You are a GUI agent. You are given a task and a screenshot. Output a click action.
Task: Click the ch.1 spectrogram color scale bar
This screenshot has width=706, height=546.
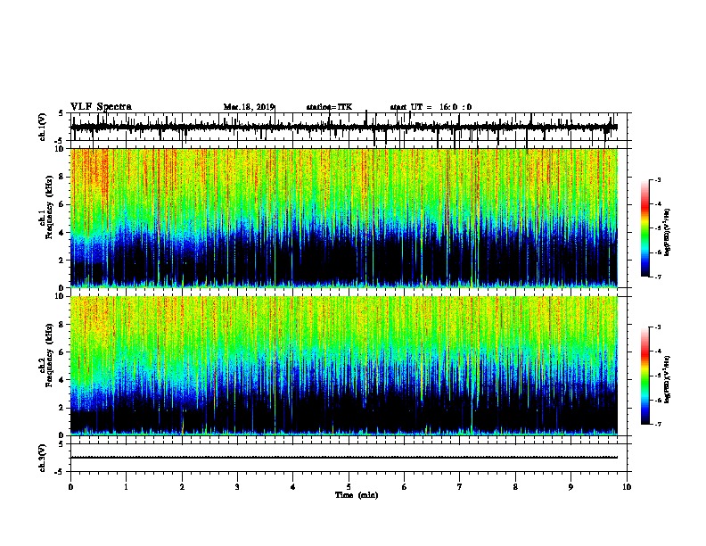click(645, 228)
